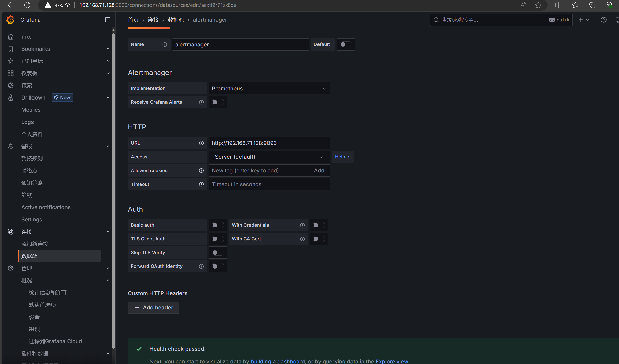The width and height of the screenshot is (619, 364).
Task: Open the browser collections icon
Action: click(592, 5)
